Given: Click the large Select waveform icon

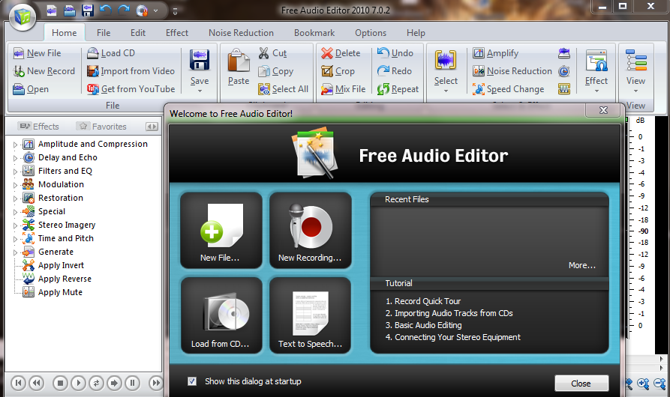Looking at the screenshot, I should tap(446, 60).
